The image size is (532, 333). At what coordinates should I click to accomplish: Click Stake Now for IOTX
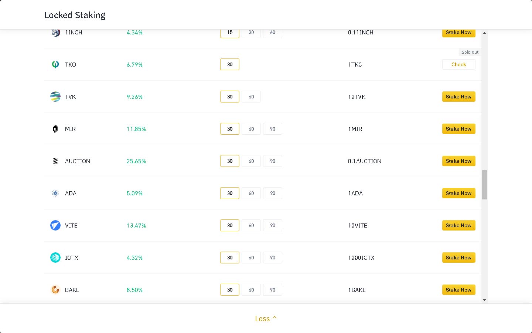click(458, 258)
